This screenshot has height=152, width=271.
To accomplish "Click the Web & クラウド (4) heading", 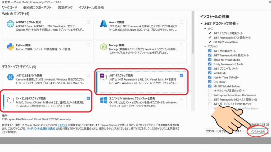I will pyautogui.click(x=16, y=14).
